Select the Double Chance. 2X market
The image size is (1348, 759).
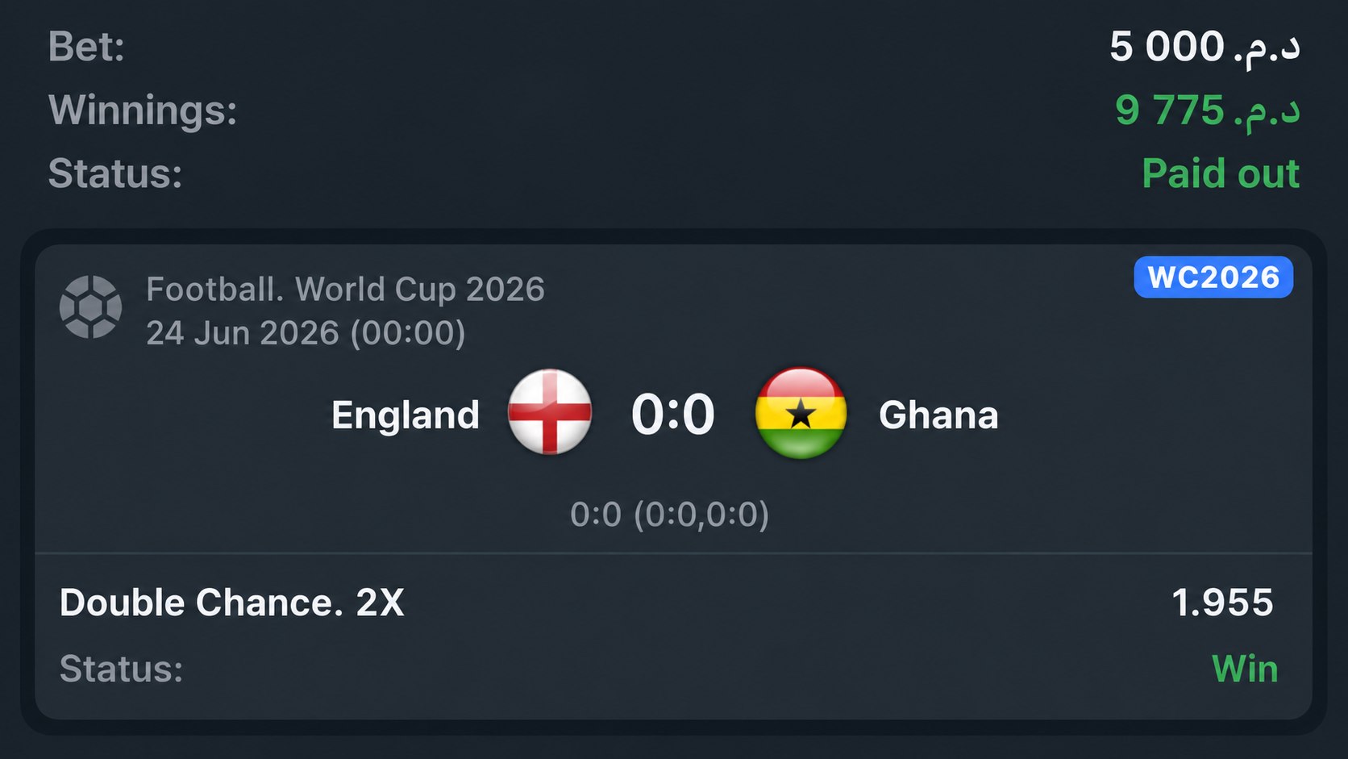click(232, 603)
